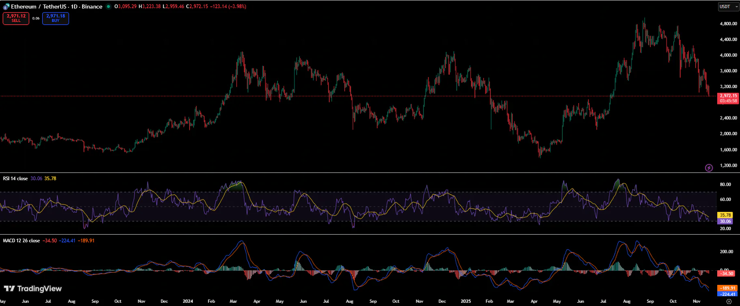Screen dimensions: 740x306
Task: Click the yellow RSI MA value 35.78 label
Action: click(x=725, y=215)
